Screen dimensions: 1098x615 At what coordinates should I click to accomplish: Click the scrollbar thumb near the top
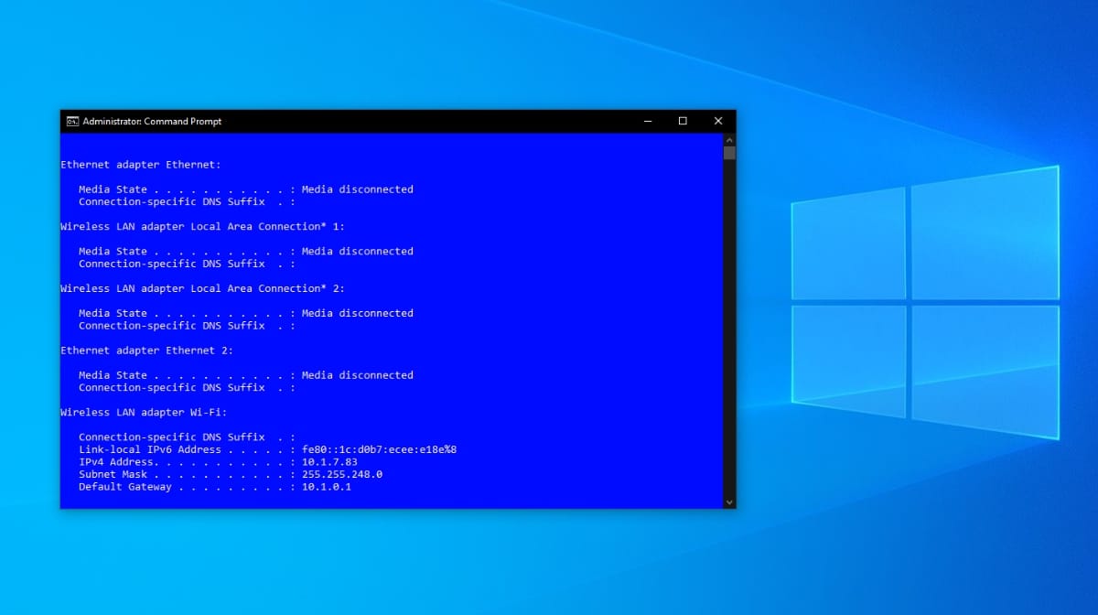[729, 153]
